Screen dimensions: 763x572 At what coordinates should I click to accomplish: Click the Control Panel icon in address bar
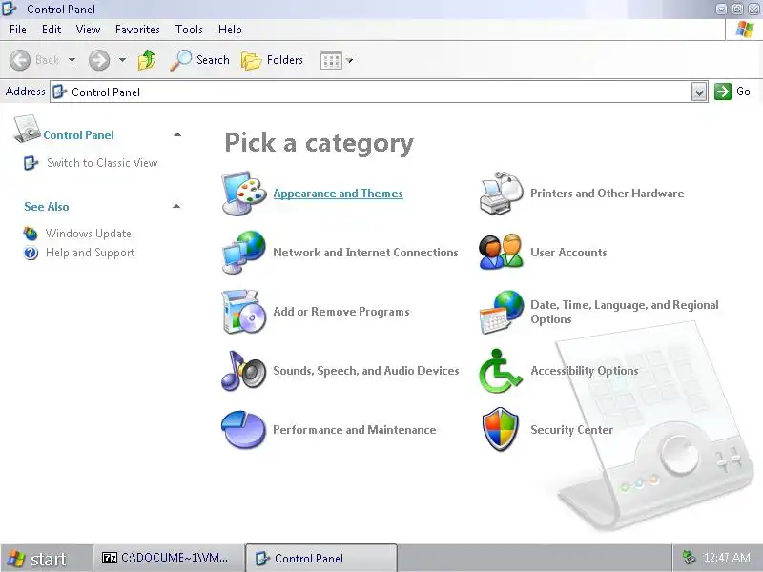59,92
